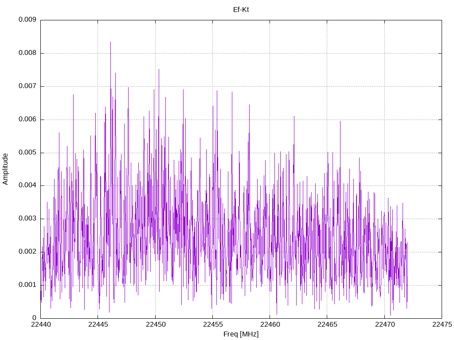Select the 0.006 y-axis tick label
Viewport: 454px width, 340px height.
pyautogui.click(x=27, y=119)
